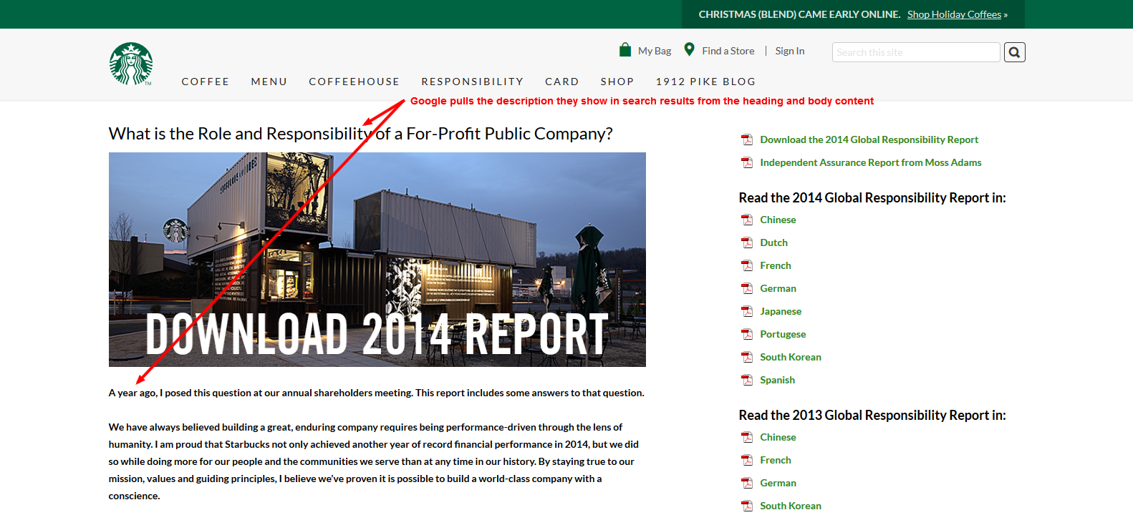
Task: Open the My Bag link
Action: click(655, 51)
